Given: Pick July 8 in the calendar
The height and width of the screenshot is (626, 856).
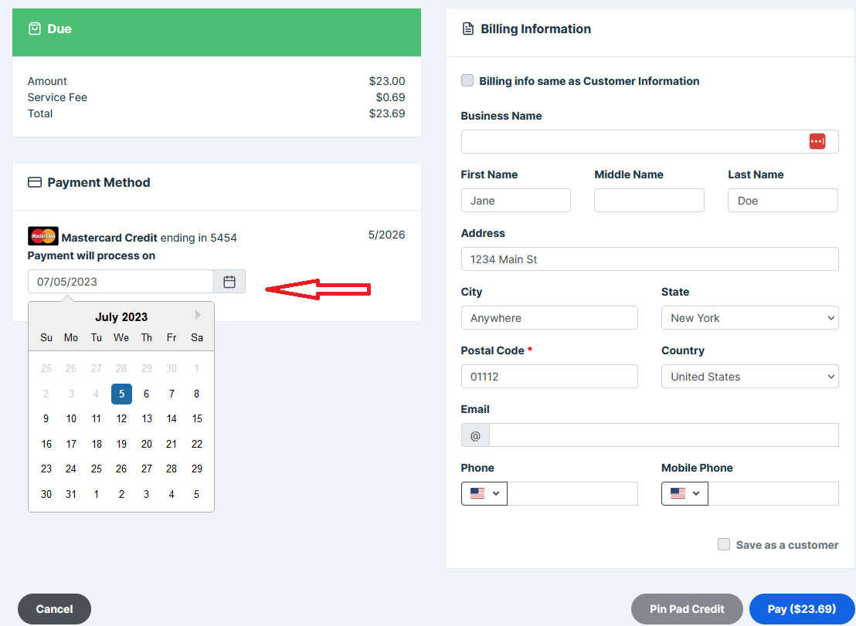Looking at the screenshot, I should click(x=196, y=394).
